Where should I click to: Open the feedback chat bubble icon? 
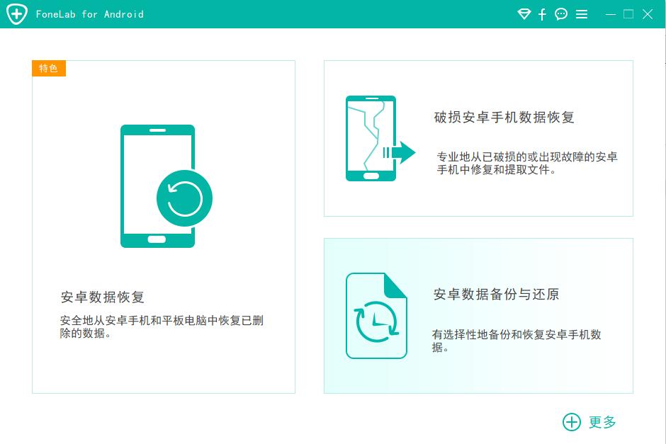(x=561, y=14)
